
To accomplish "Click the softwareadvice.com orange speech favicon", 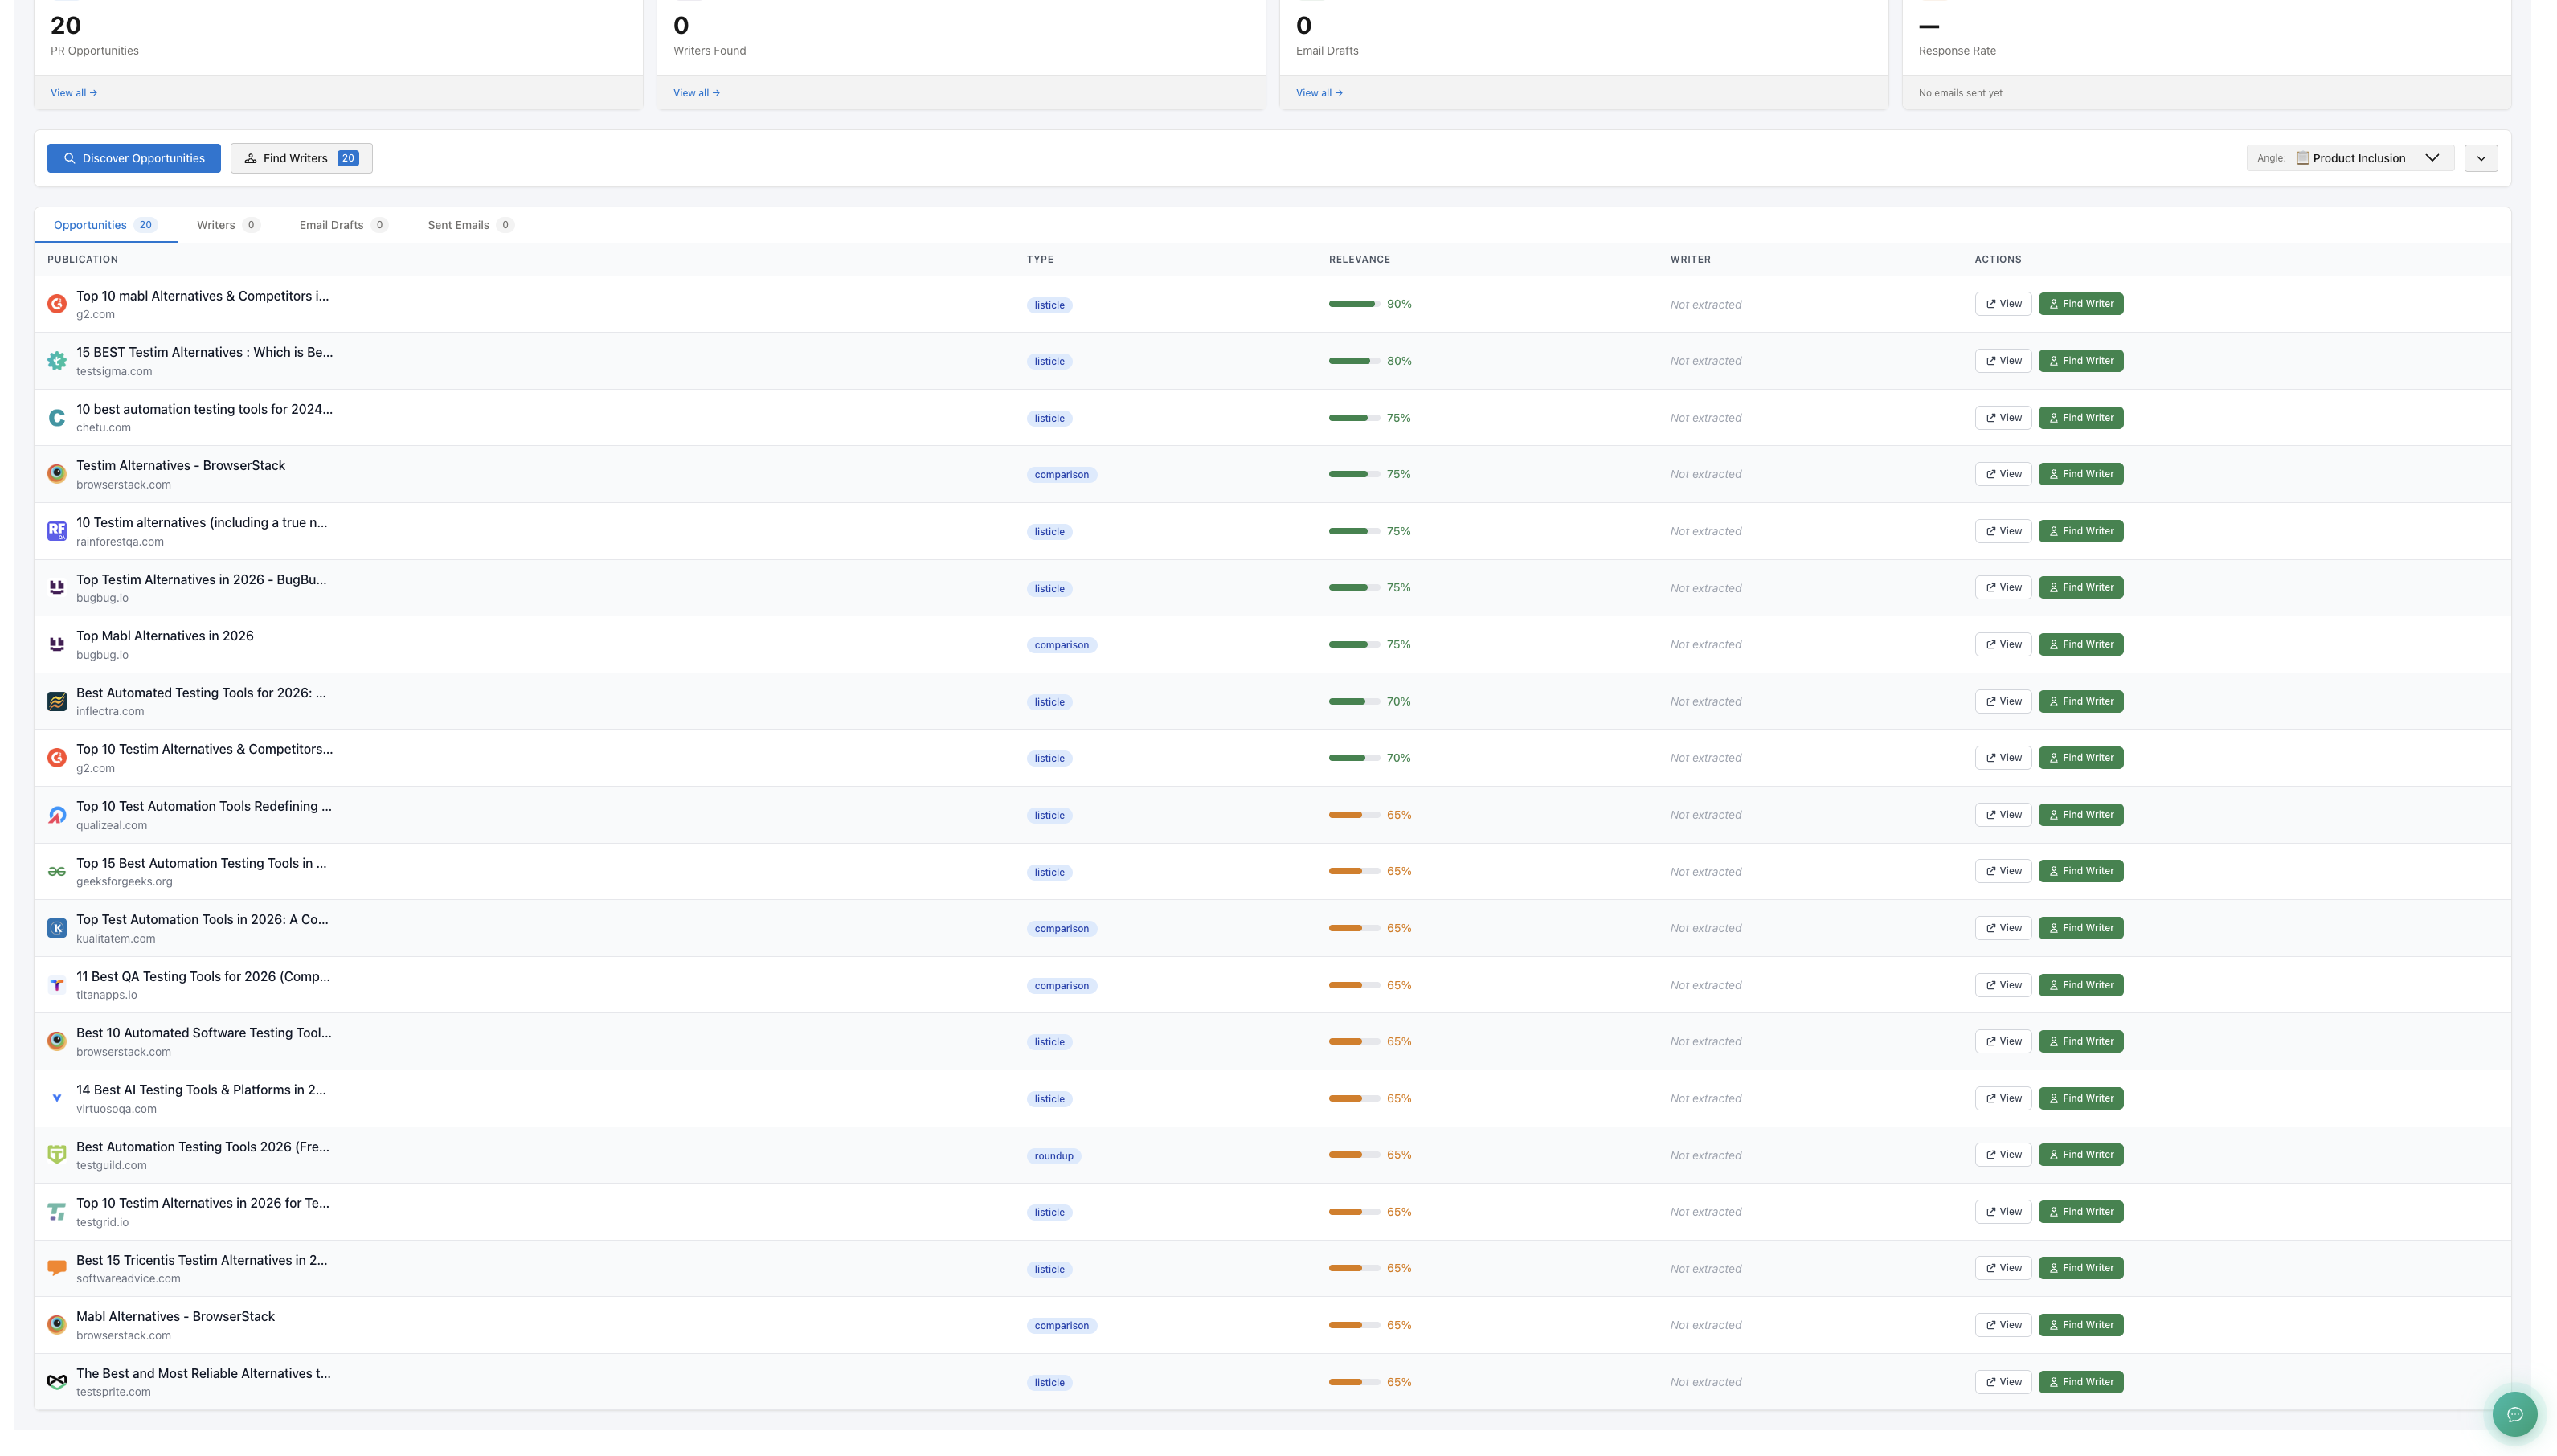I will click(x=57, y=1268).
